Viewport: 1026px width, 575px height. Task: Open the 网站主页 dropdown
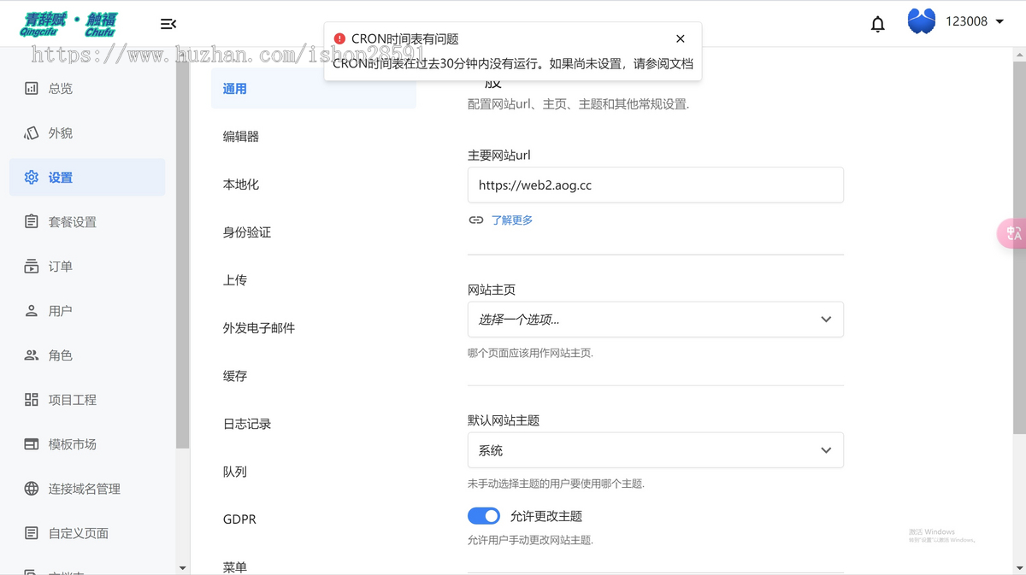pos(656,320)
